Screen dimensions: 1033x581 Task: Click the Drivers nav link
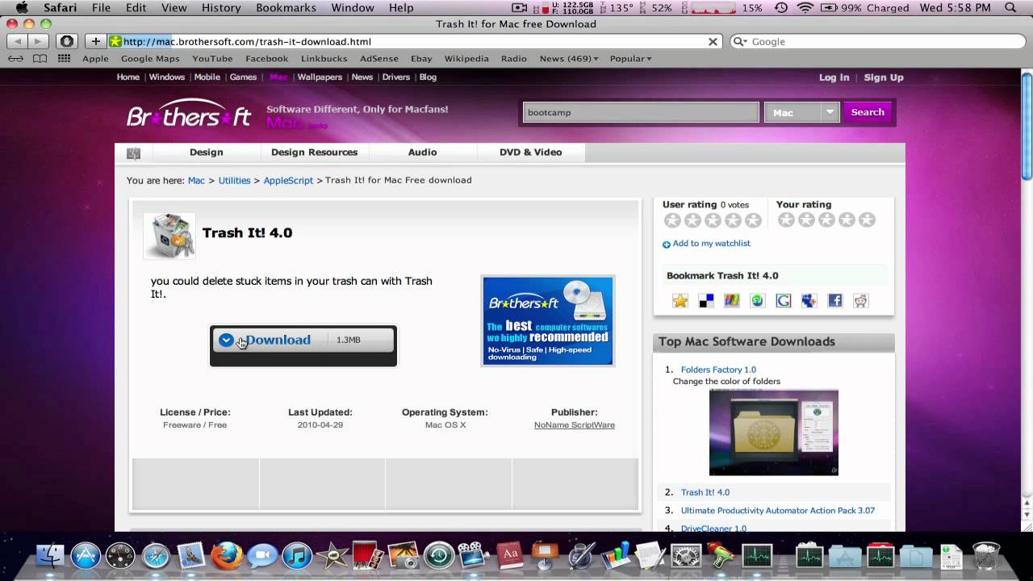(x=396, y=77)
